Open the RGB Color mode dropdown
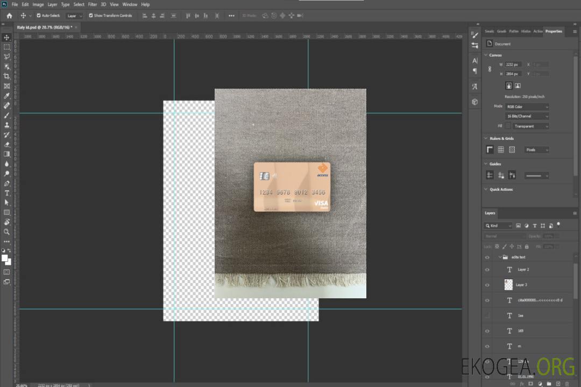Image resolution: width=581 pixels, height=387 pixels. pos(527,106)
